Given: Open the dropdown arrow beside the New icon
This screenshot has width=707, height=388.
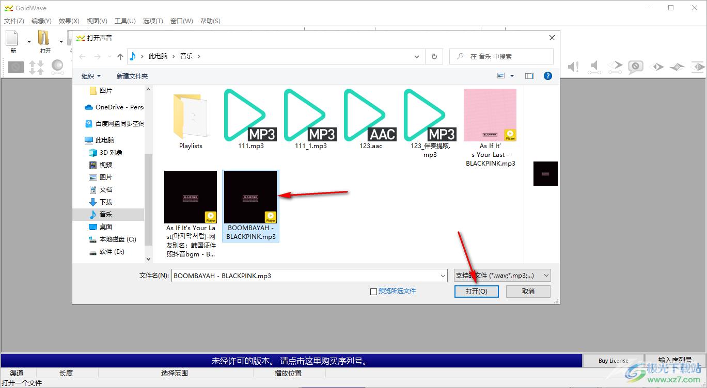Looking at the screenshot, I should coord(29,42).
